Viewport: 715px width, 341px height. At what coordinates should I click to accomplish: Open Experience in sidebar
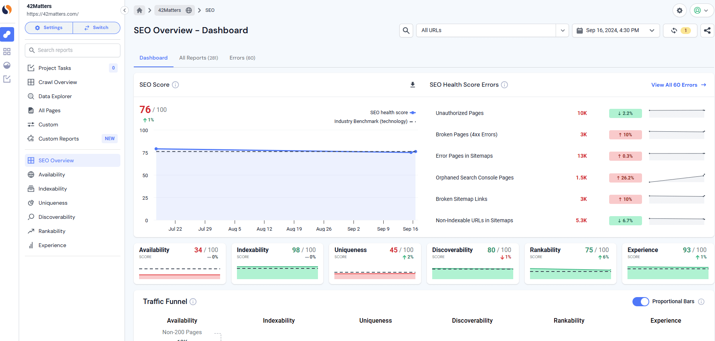[73, 245]
